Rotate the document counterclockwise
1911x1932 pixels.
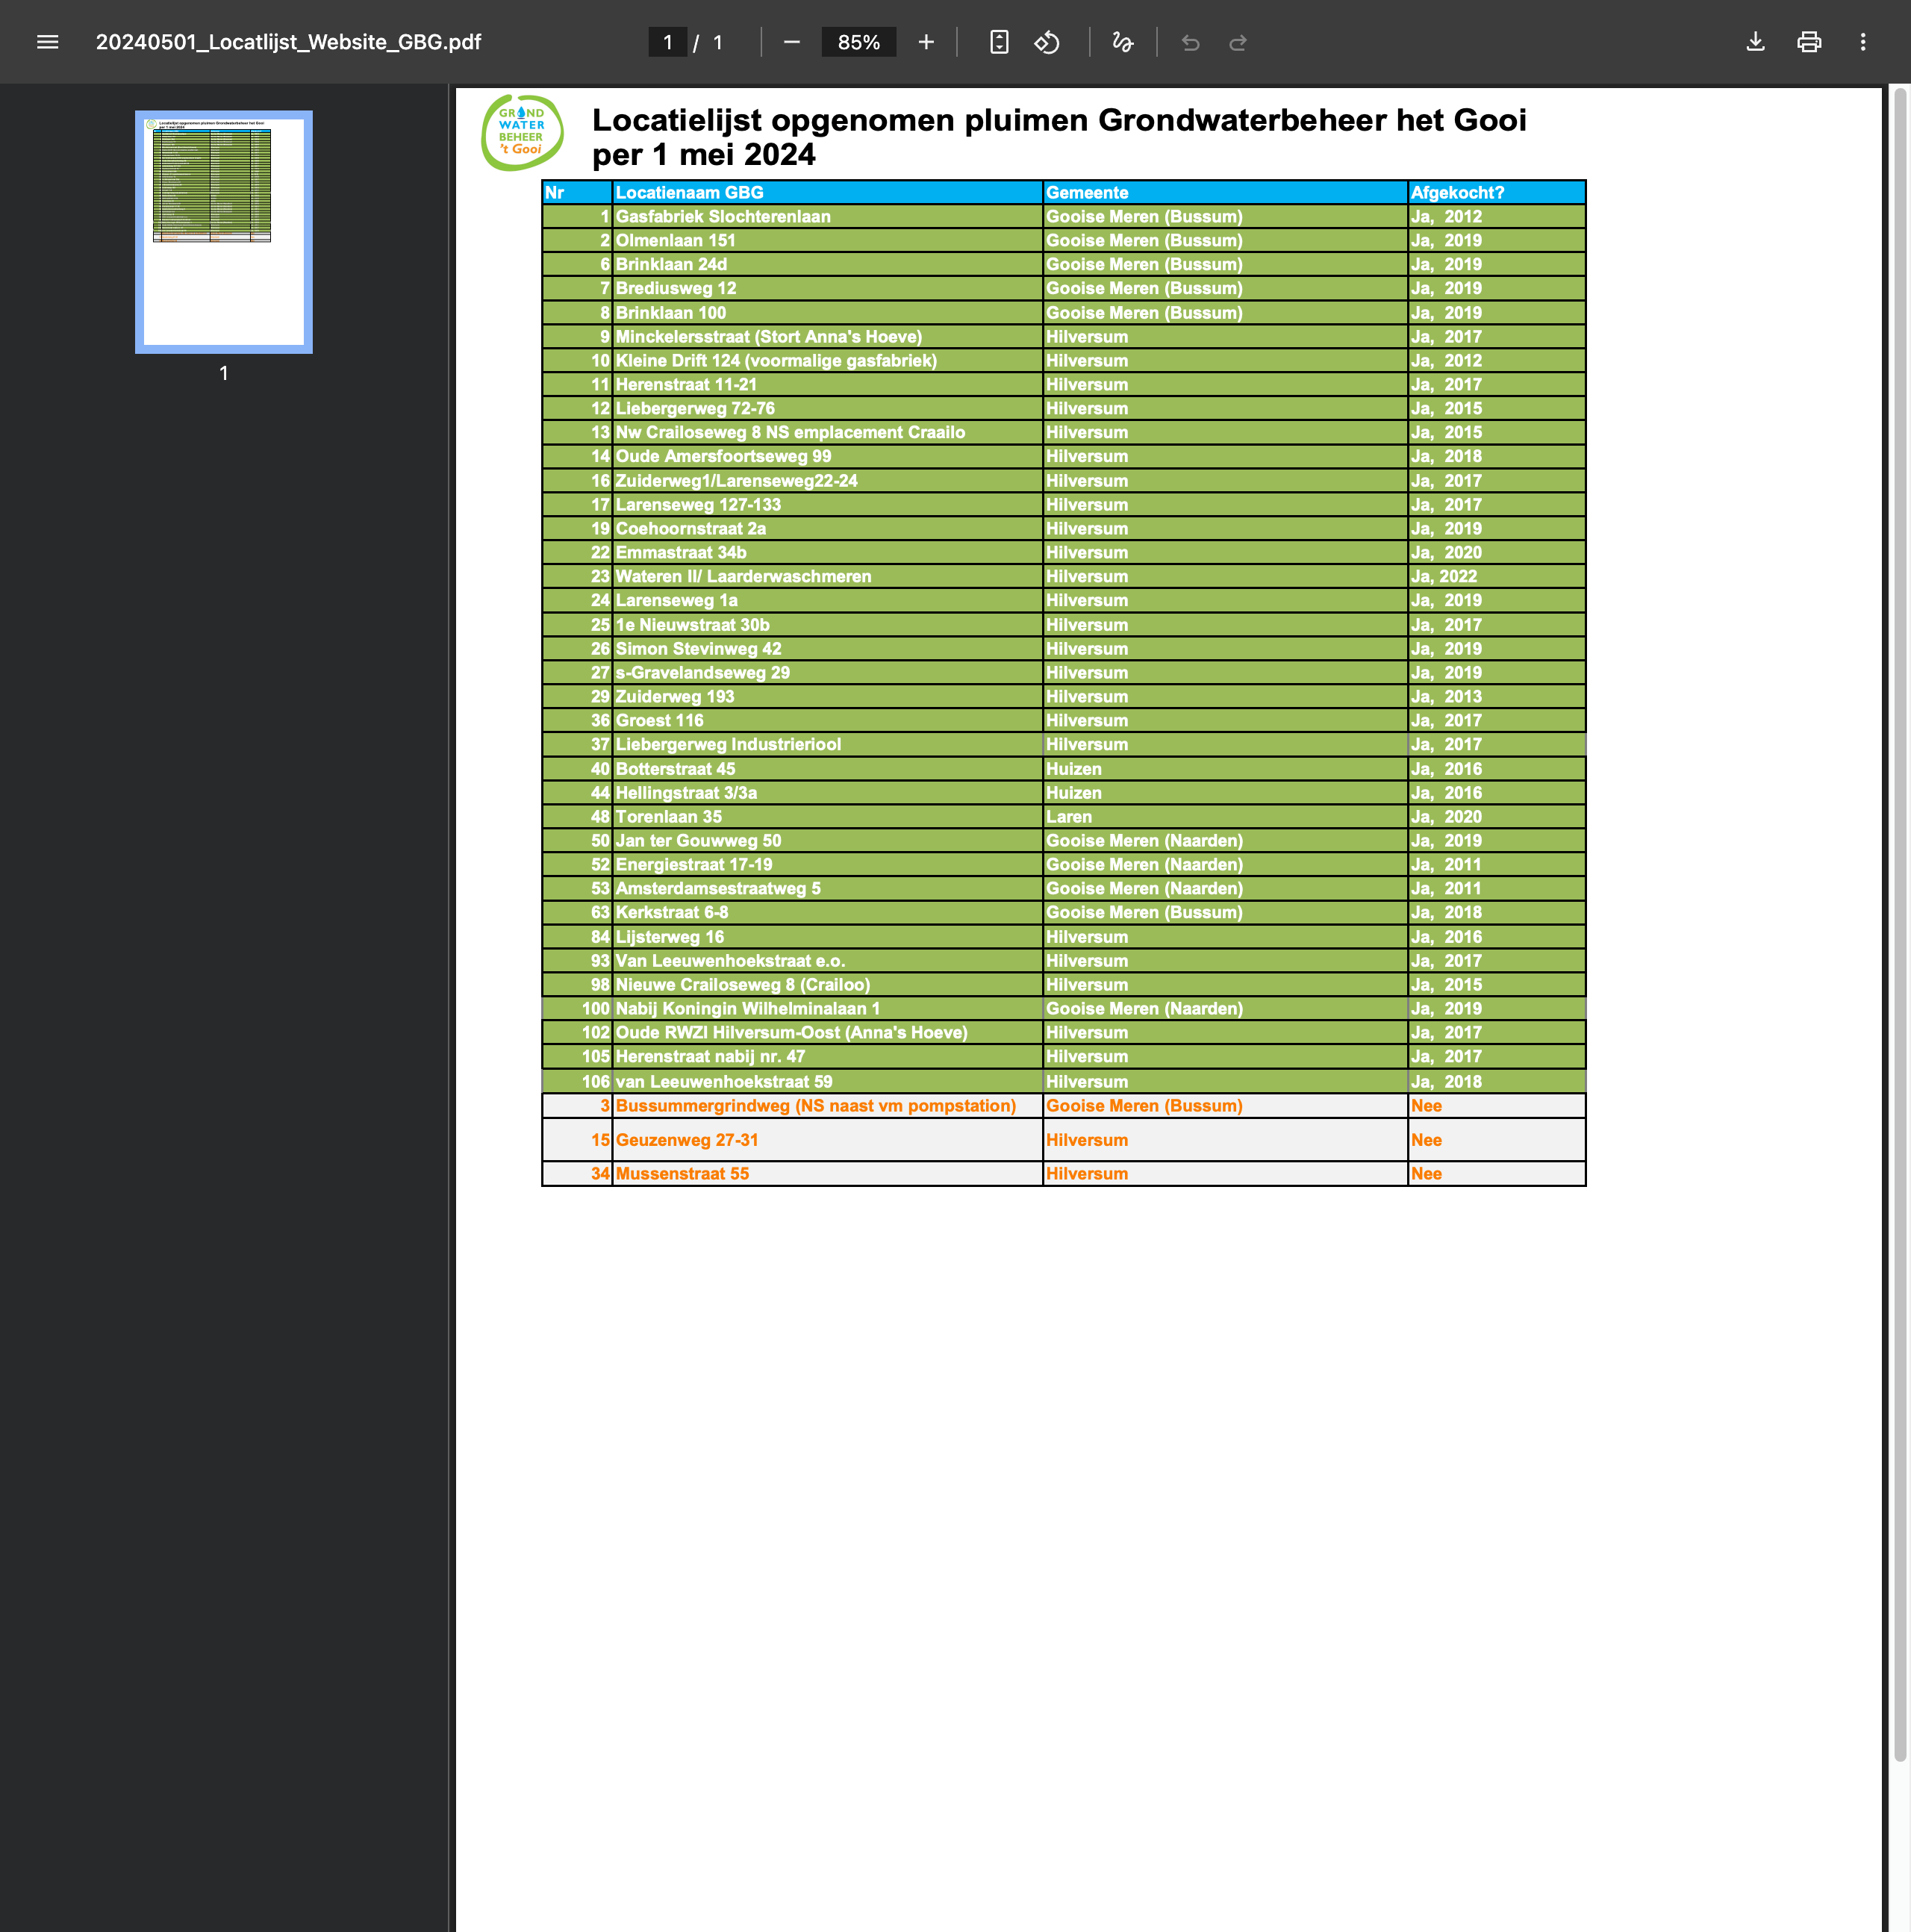[x=1047, y=42]
